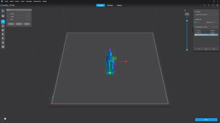Open the support tool icon
Screen dimensions: 220x123
click(3, 42)
